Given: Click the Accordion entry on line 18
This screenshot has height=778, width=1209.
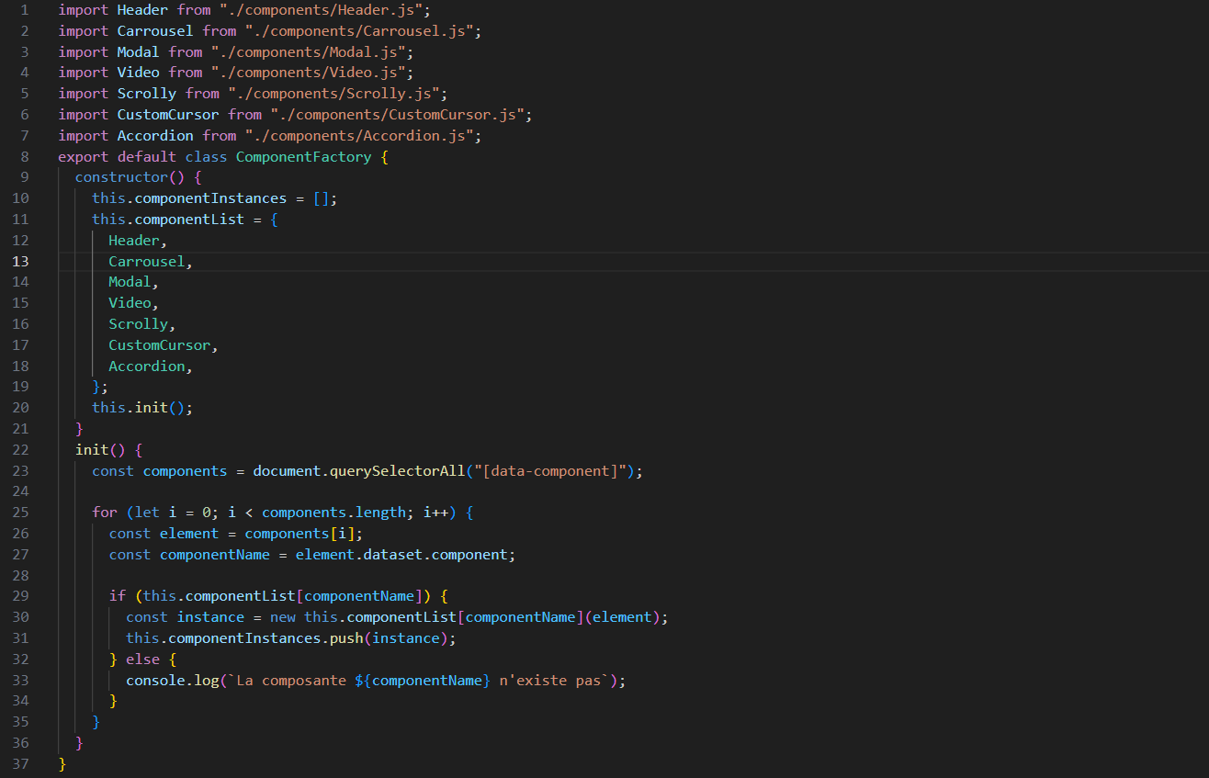Looking at the screenshot, I should (x=147, y=366).
